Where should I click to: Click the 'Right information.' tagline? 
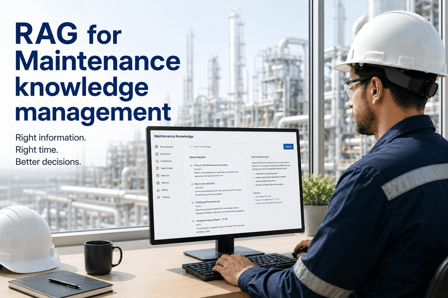point(51,138)
